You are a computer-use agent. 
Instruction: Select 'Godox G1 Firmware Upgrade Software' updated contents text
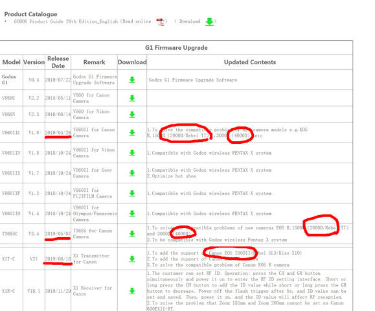(x=193, y=80)
